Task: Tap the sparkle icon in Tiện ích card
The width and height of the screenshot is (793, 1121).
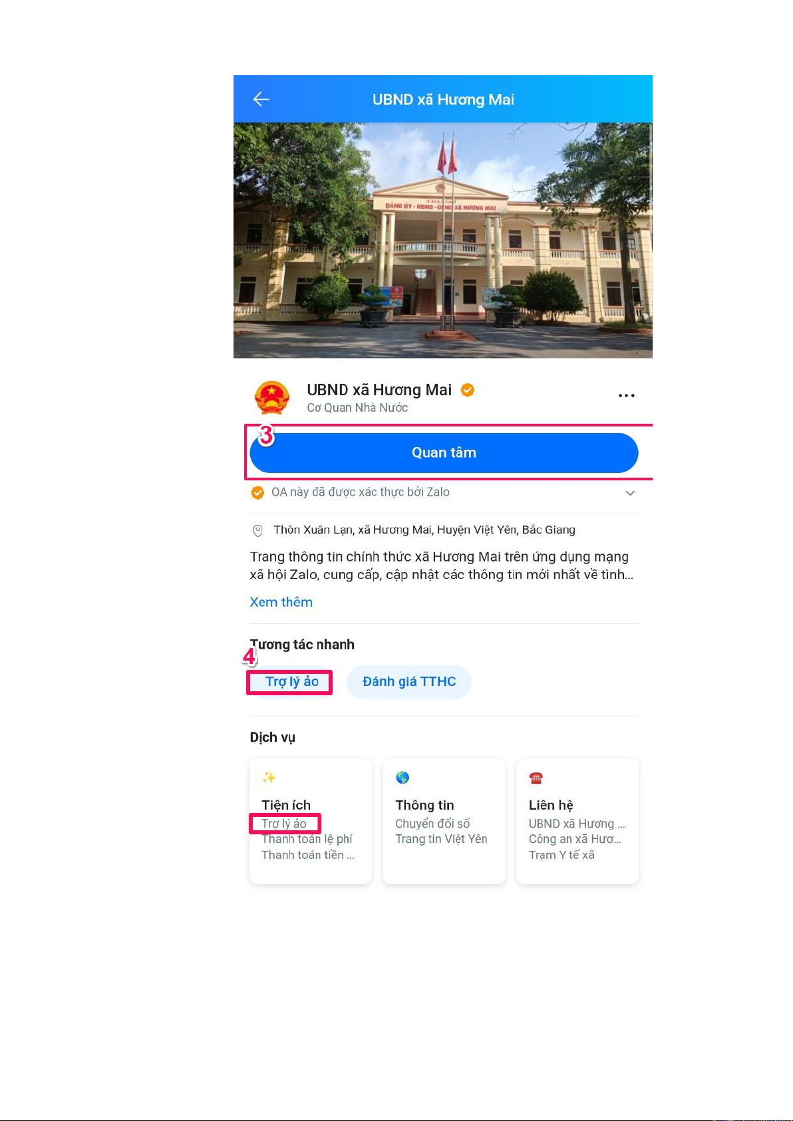Action: pos(269,777)
